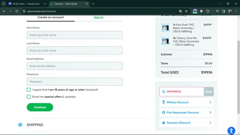Viewport: 240px width, 135px height.
Task: Click the $49.99 Kiwi Kush price
Action: [207, 25]
